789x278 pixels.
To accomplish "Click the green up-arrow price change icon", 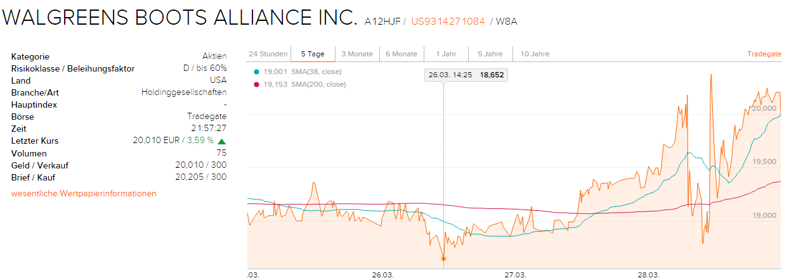I will point(222,141).
